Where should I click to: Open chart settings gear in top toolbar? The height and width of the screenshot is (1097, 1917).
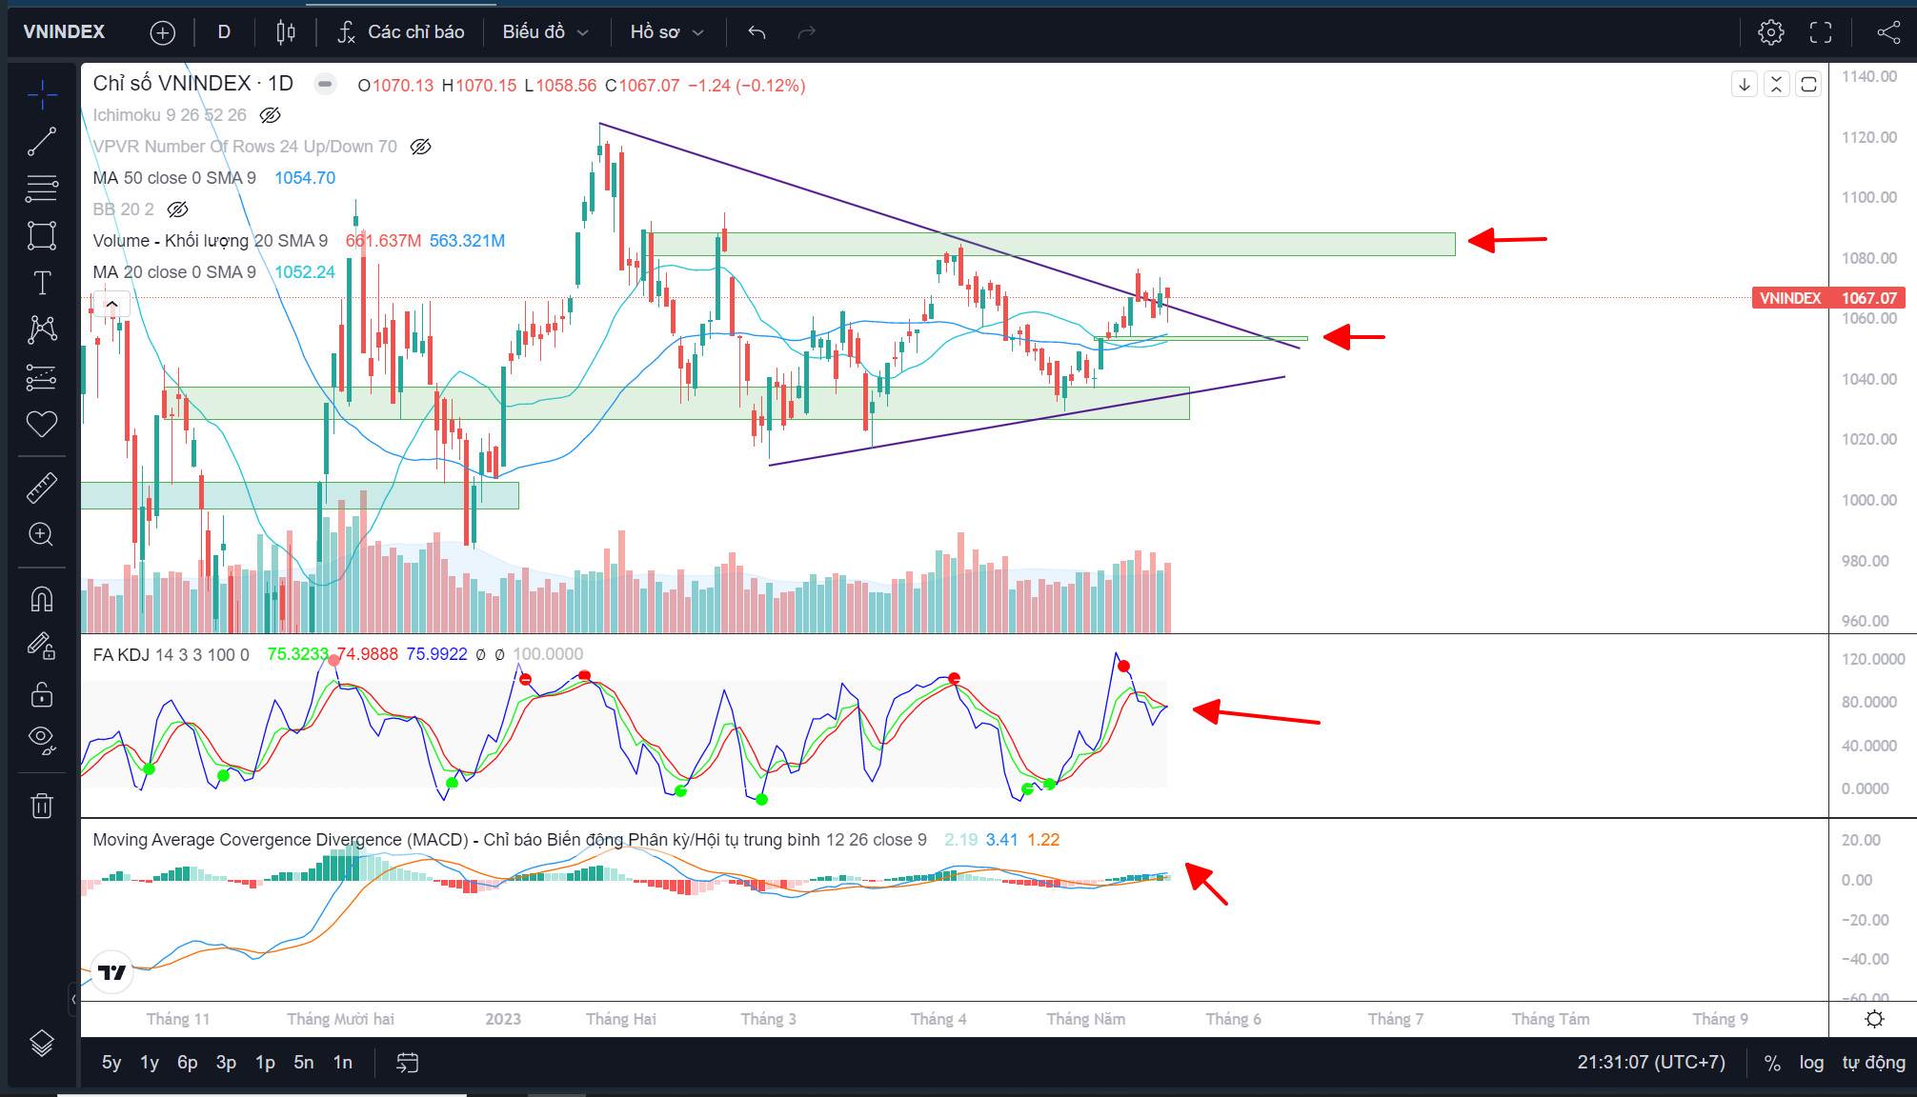point(1771,32)
